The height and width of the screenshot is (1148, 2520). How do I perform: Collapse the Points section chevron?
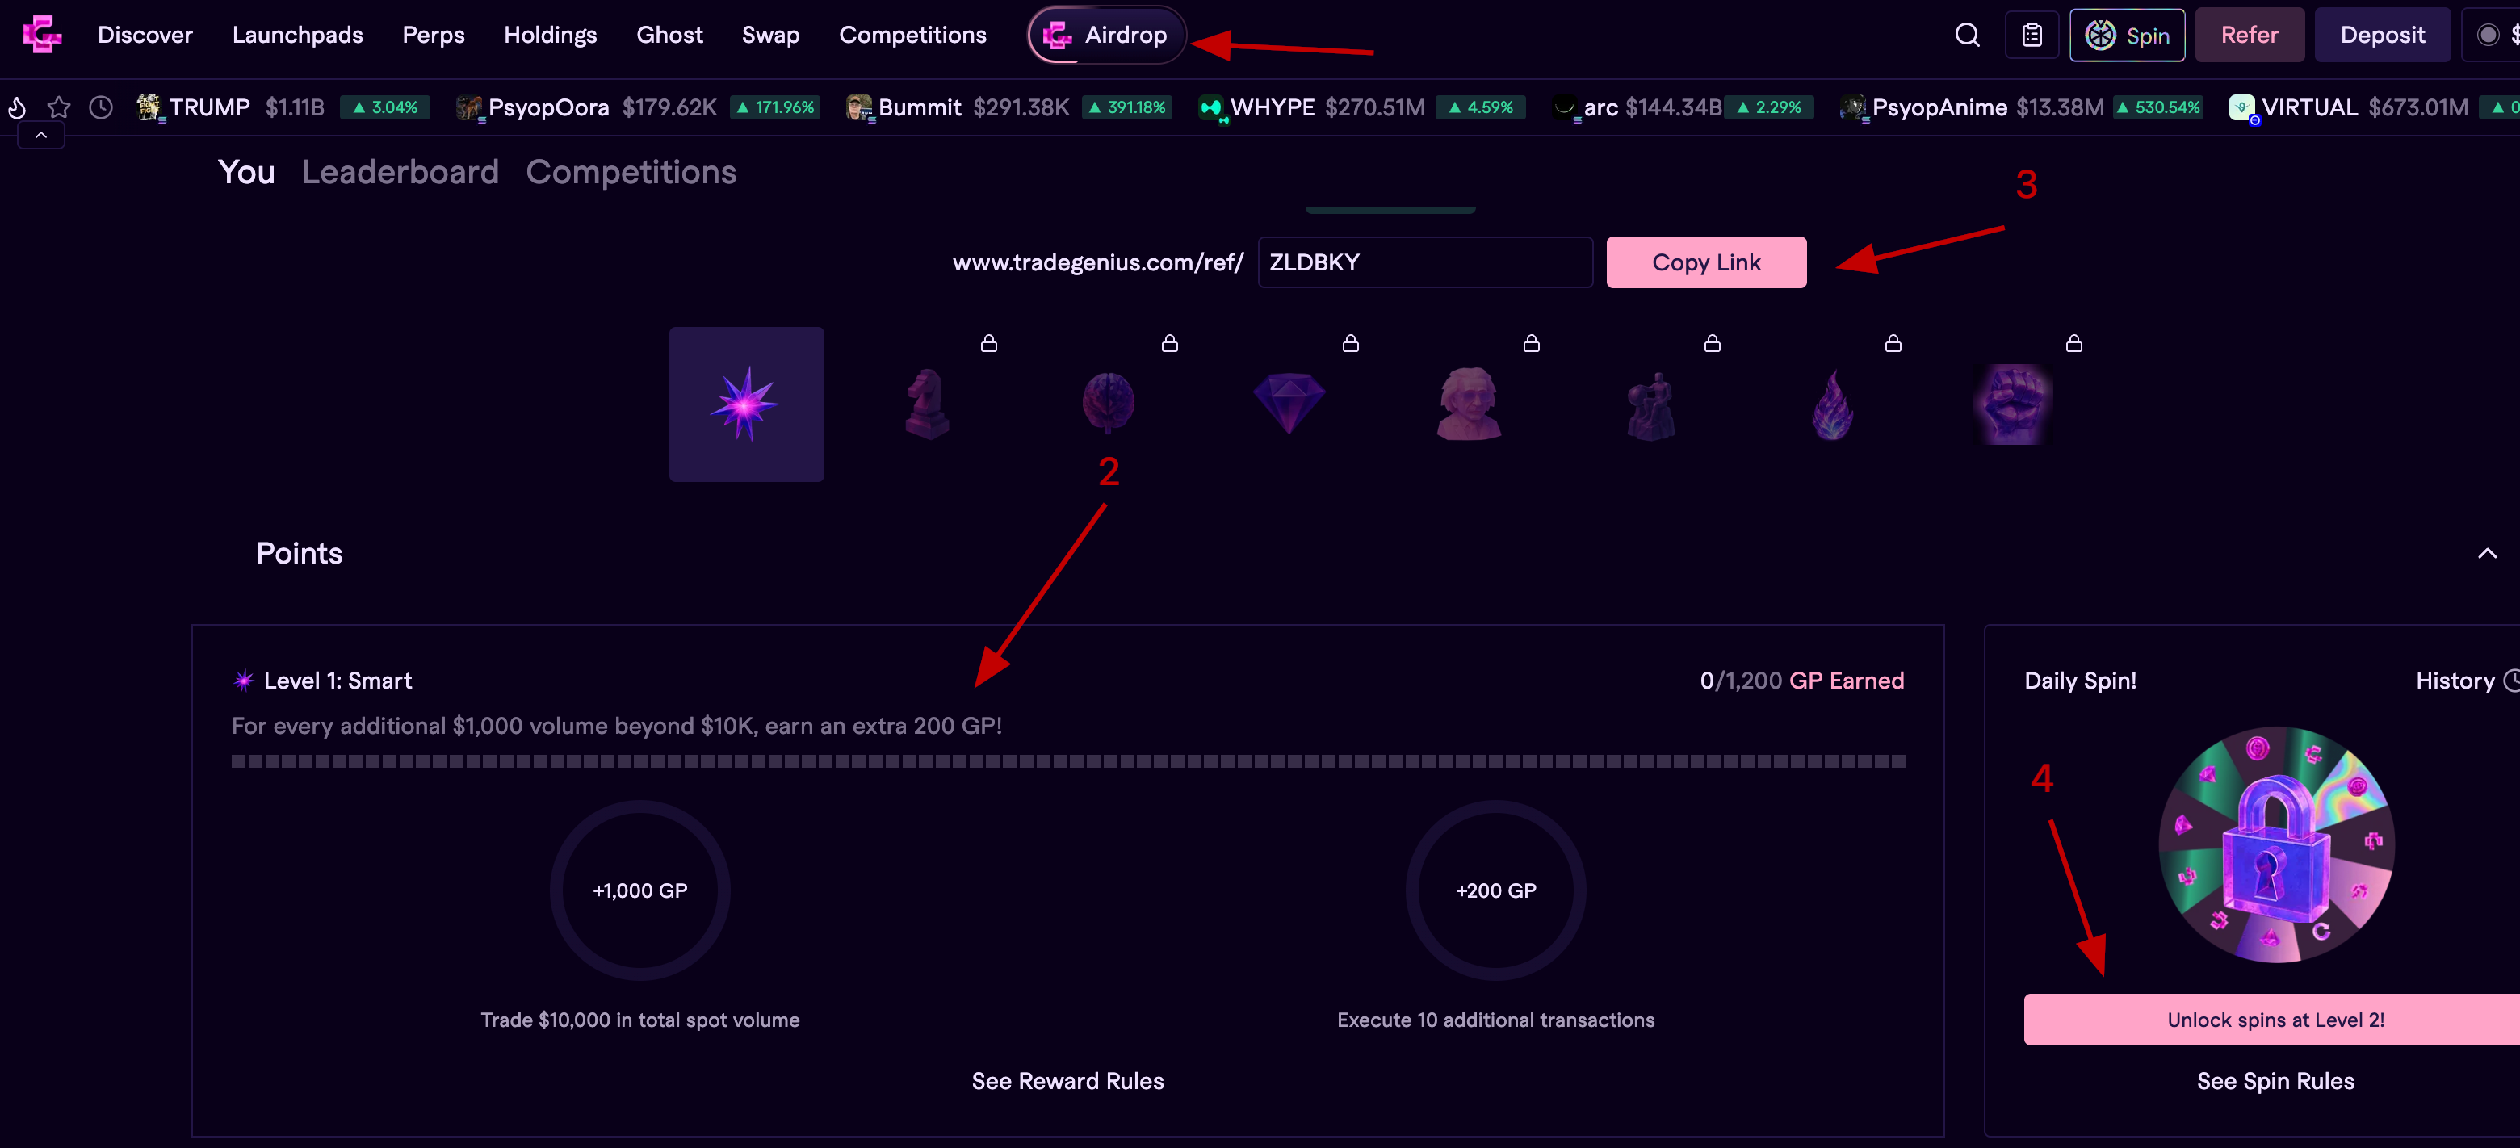pyautogui.click(x=2487, y=554)
